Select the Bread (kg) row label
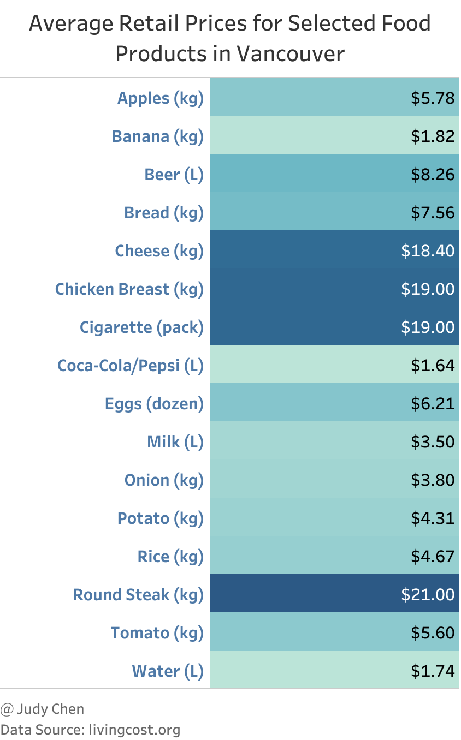This screenshot has height=740, width=461. tap(163, 213)
